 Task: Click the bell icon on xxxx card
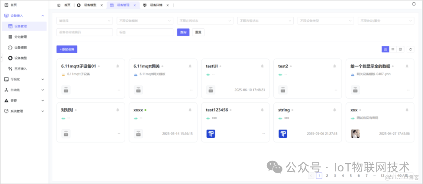[x=190, y=110]
